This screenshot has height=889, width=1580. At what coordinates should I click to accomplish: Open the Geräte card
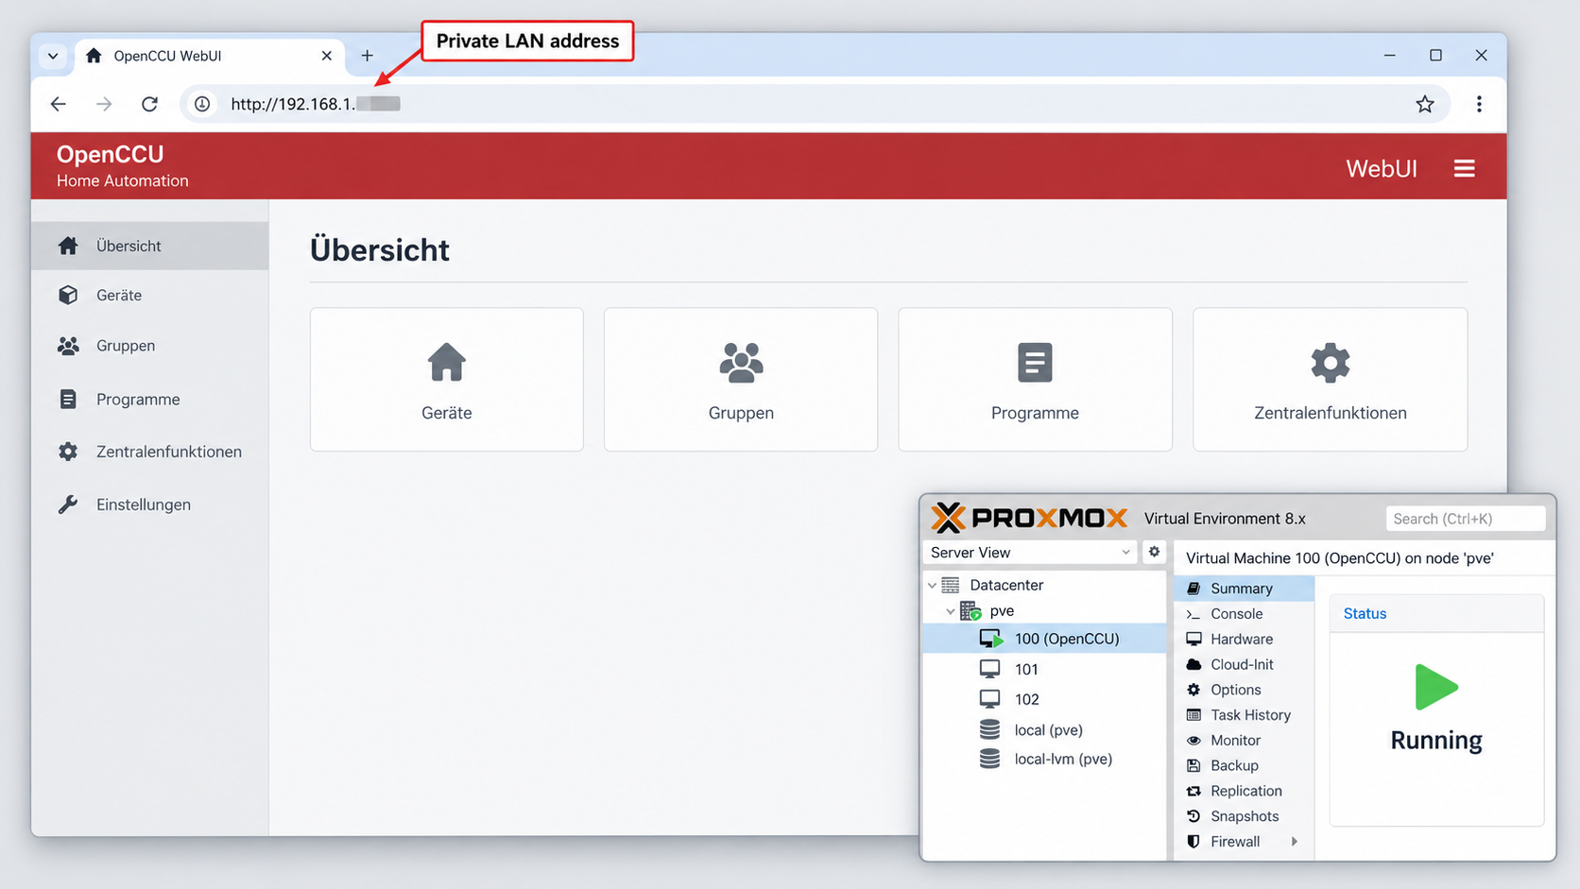click(446, 379)
